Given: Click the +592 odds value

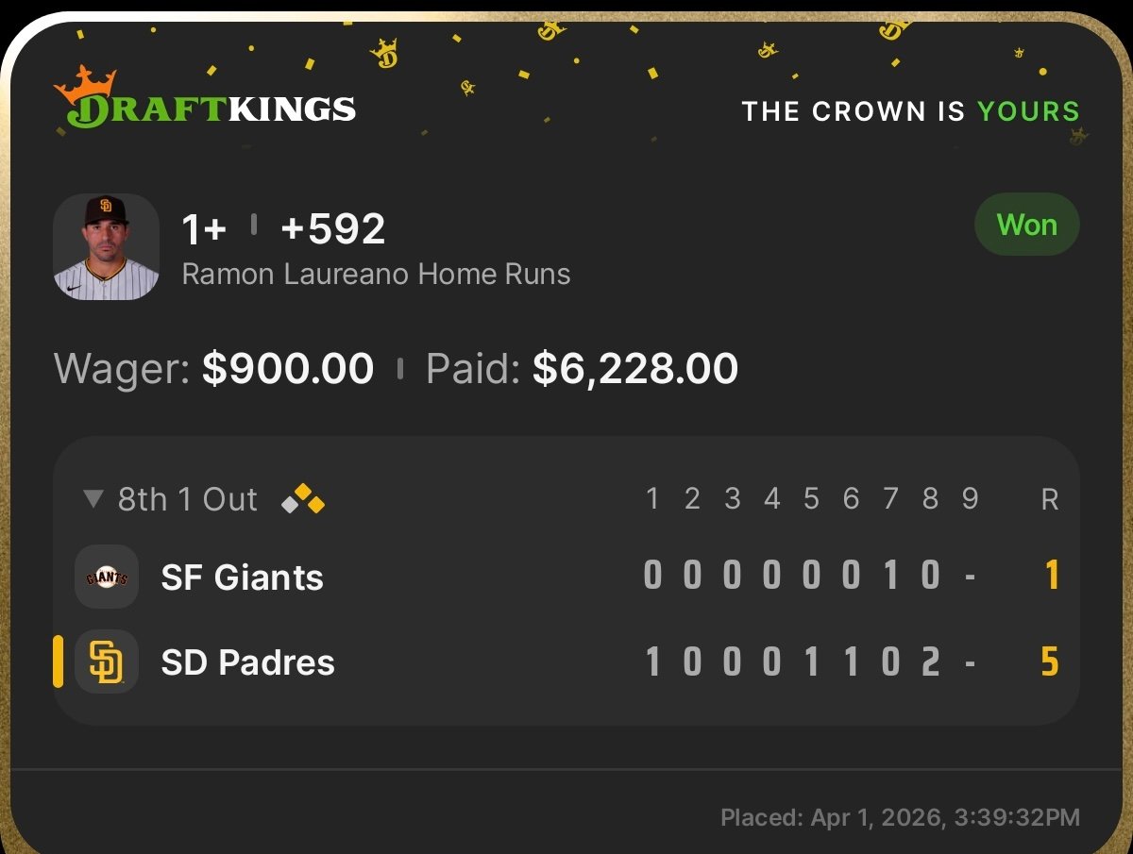Looking at the screenshot, I should [333, 228].
